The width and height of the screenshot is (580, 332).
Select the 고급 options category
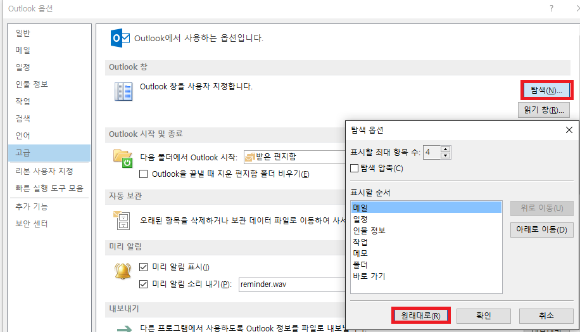tap(49, 153)
